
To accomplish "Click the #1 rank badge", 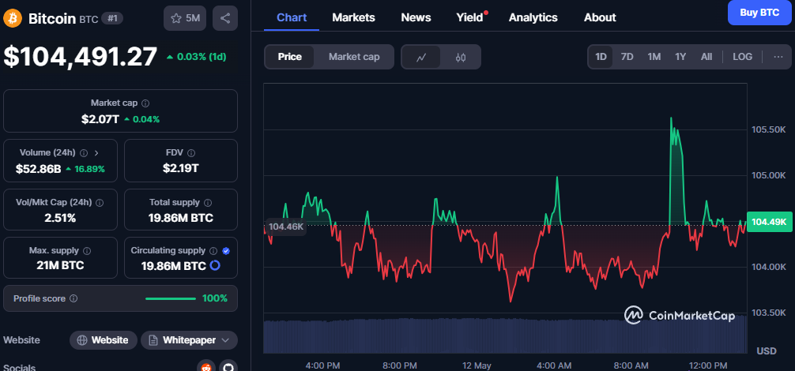I will click(112, 19).
